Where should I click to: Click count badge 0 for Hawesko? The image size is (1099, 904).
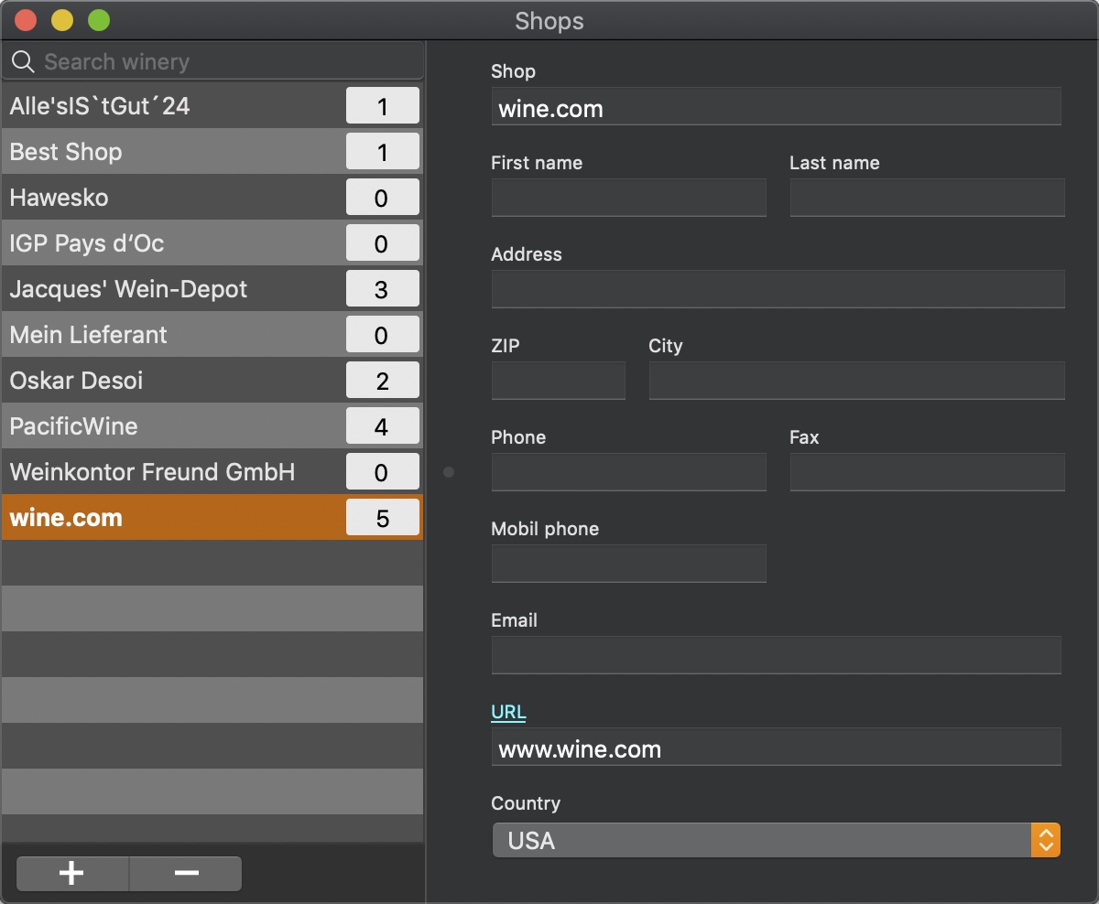[383, 198]
